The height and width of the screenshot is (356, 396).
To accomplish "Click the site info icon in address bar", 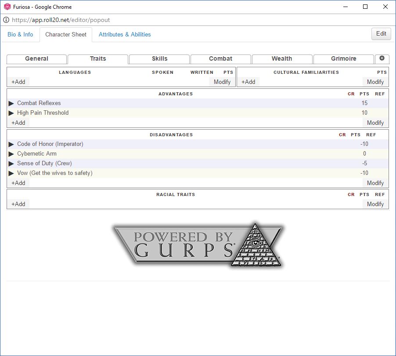I will click(6, 20).
